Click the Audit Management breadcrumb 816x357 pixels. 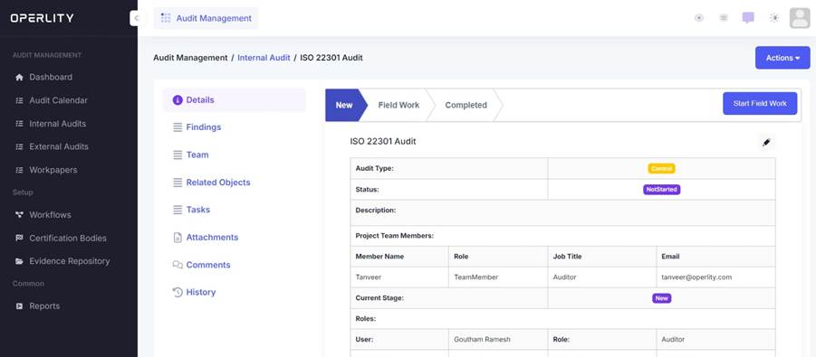coord(190,58)
